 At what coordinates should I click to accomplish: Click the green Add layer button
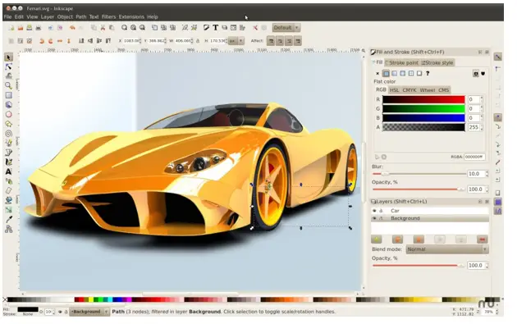point(376,240)
